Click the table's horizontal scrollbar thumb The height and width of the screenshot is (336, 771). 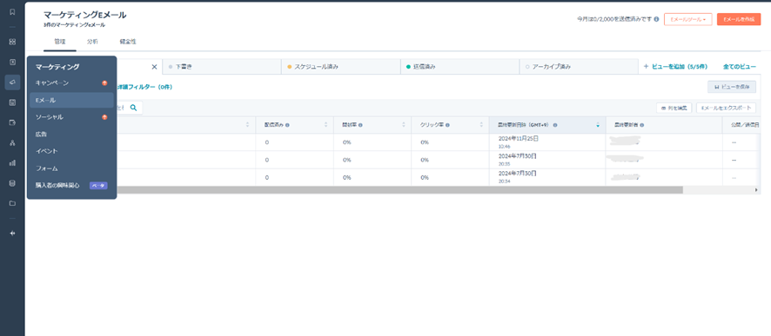399,190
